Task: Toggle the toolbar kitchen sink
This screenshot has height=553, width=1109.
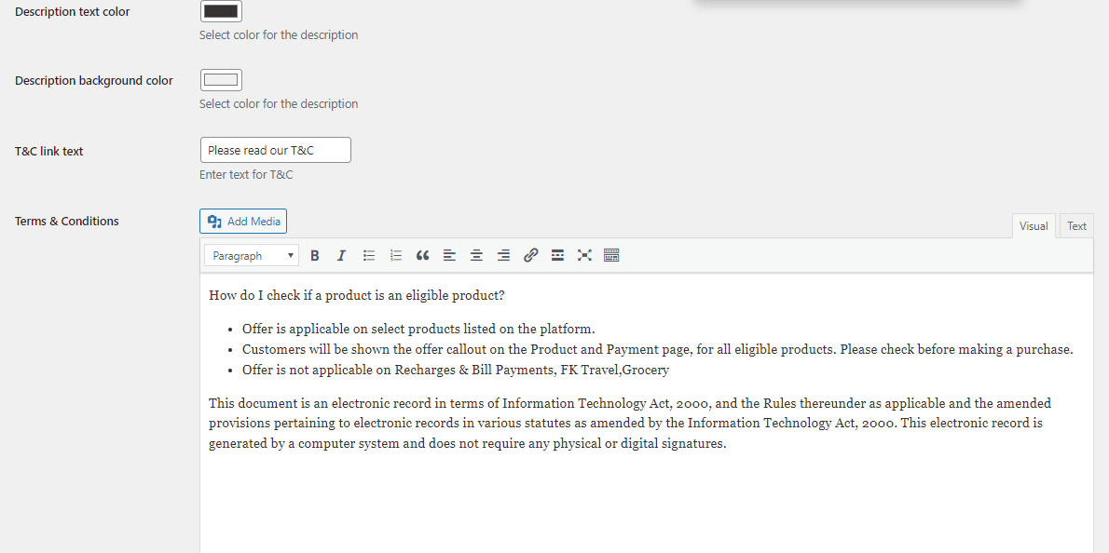Action: click(x=611, y=256)
